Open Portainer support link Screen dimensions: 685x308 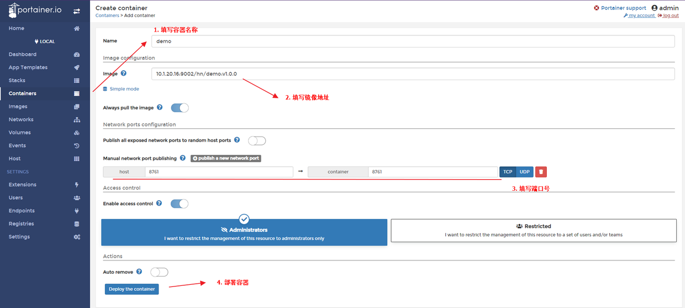[620, 8]
